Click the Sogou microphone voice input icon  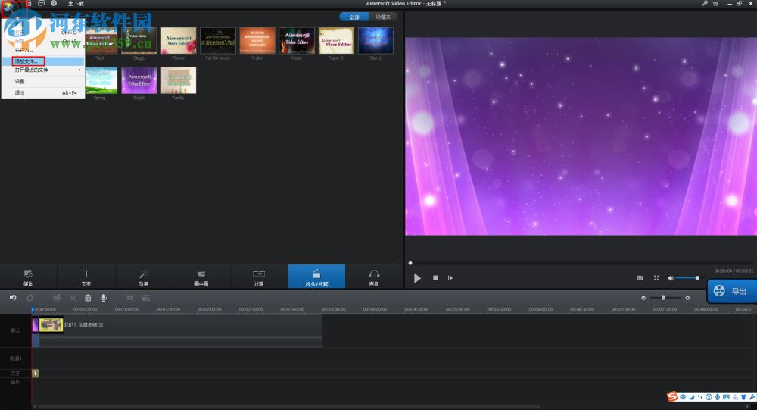tap(718, 397)
